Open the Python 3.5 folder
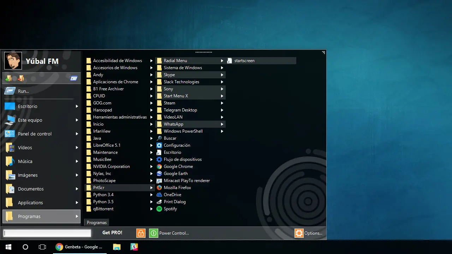Viewport: 452px width, 254px height. tap(120, 202)
